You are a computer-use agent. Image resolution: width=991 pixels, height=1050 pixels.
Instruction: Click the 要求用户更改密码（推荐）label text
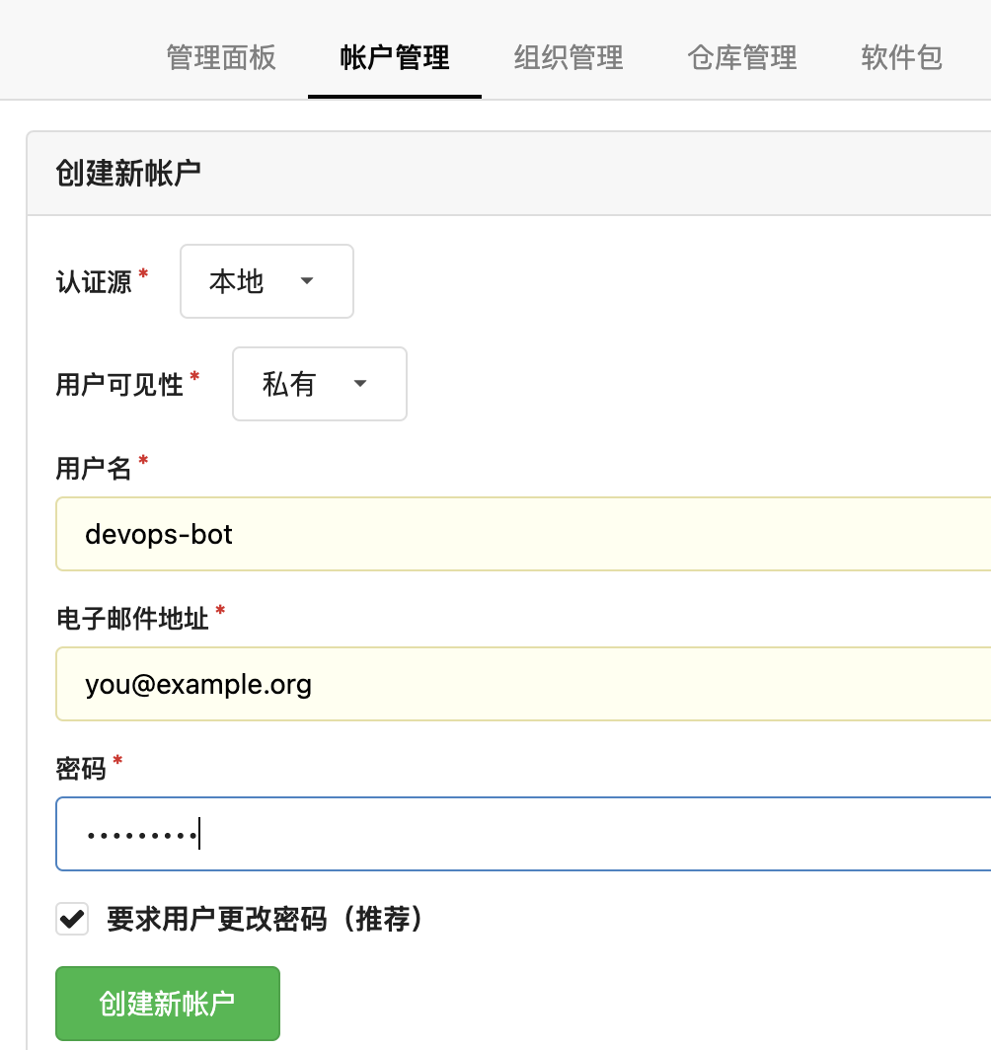tap(266, 920)
